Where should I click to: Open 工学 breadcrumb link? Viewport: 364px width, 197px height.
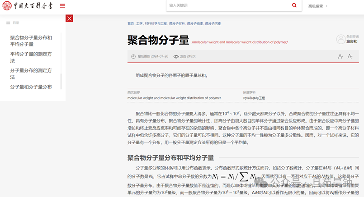click(139, 23)
